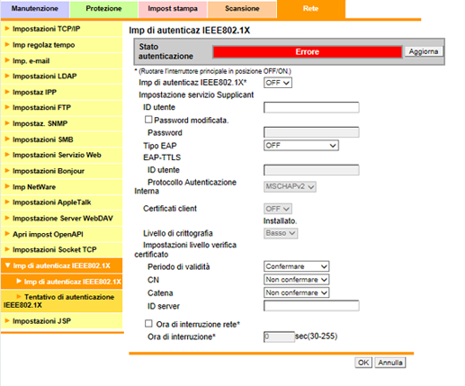Open Impostazioni JSP settings
The width and height of the screenshot is (465, 386).
(x=61, y=321)
